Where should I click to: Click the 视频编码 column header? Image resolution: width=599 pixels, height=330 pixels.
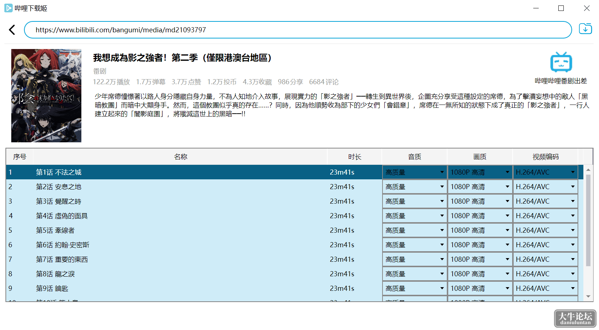(545, 157)
